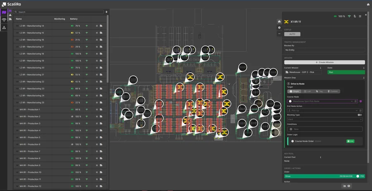Click the Create Mission button
Image resolution: width=372 pixels, height=191 pixels.
(x=324, y=62)
